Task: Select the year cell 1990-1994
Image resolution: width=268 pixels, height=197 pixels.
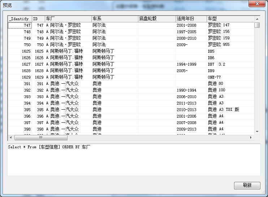Action: [191, 90]
